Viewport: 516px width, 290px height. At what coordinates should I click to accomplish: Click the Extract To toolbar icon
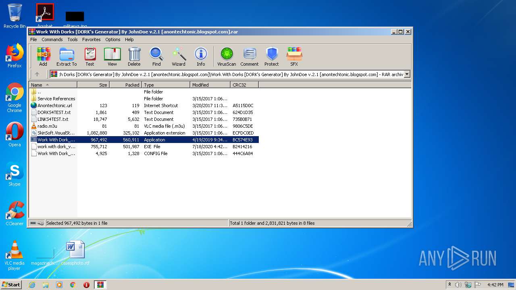coord(67,56)
